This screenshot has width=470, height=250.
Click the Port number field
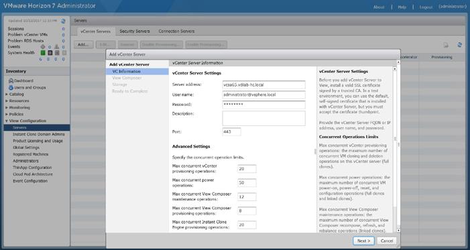pos(232,131)
